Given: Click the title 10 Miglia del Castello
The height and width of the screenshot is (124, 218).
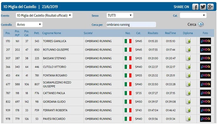Looking at the screenshot, I should click(x=20, y=7).
